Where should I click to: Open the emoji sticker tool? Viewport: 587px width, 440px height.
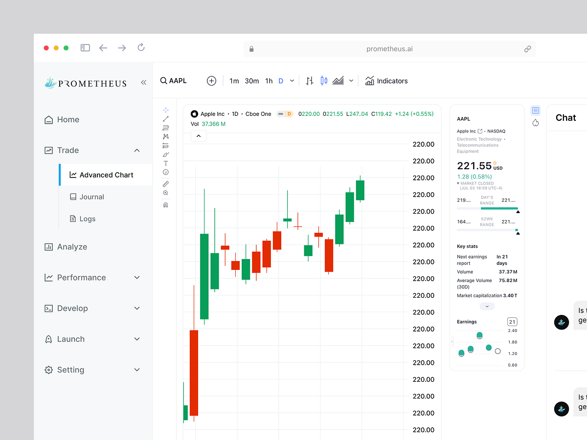(166, 172)
